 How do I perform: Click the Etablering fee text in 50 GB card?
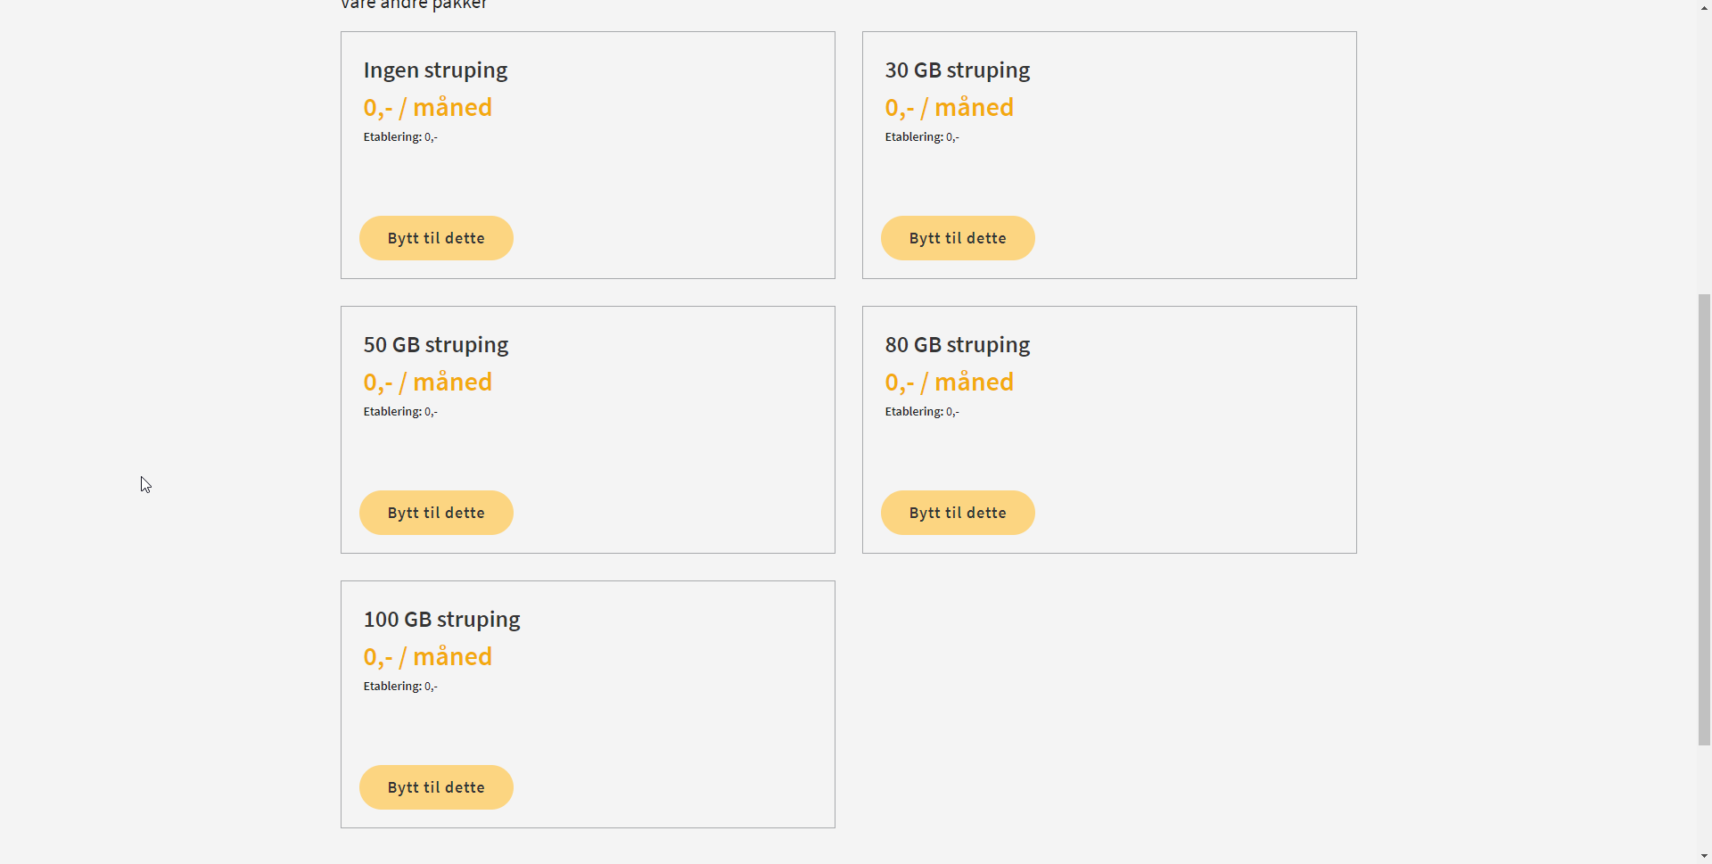click(x=400, y=411)
